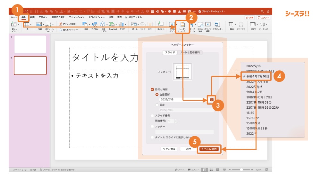Viewport: 321px width, 180px height.
Task: Click the Icons (アイコン) button
Action: click(95, 24)
